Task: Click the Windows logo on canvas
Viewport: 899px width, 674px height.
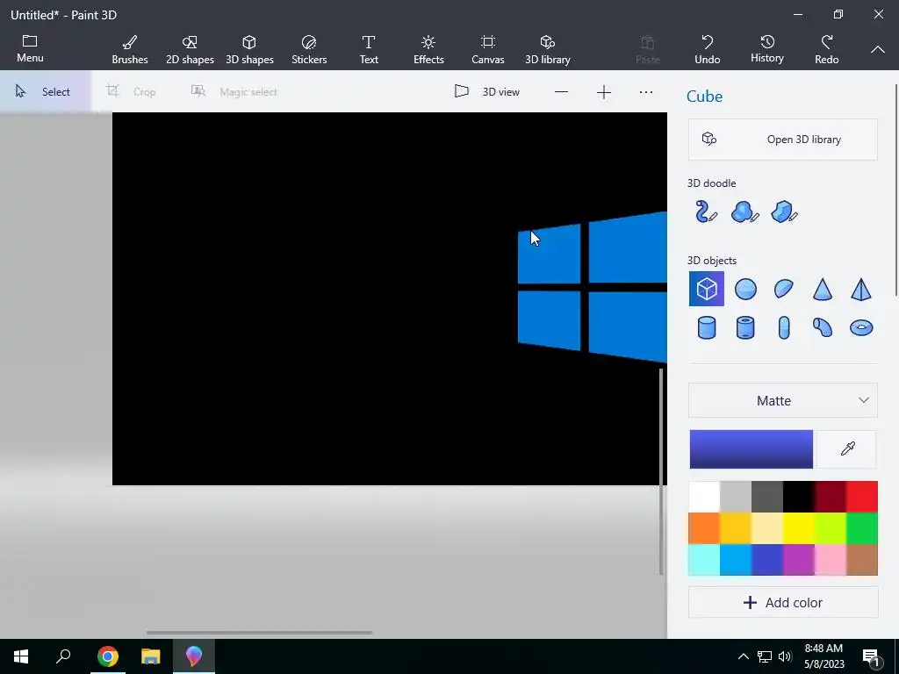Action: 593,287
